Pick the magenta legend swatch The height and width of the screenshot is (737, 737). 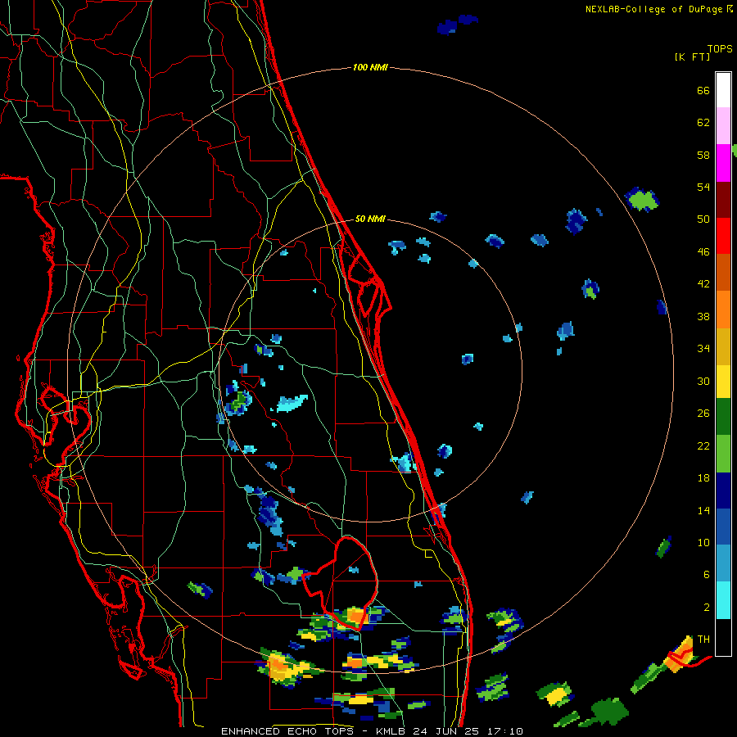[x=723, y=163]
